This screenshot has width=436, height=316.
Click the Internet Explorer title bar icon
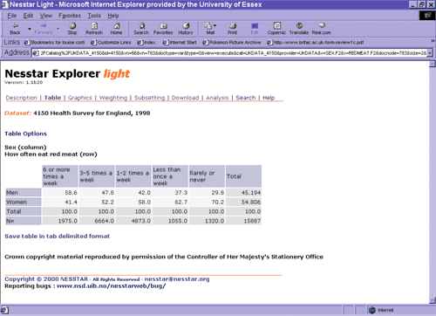(4, 4)
